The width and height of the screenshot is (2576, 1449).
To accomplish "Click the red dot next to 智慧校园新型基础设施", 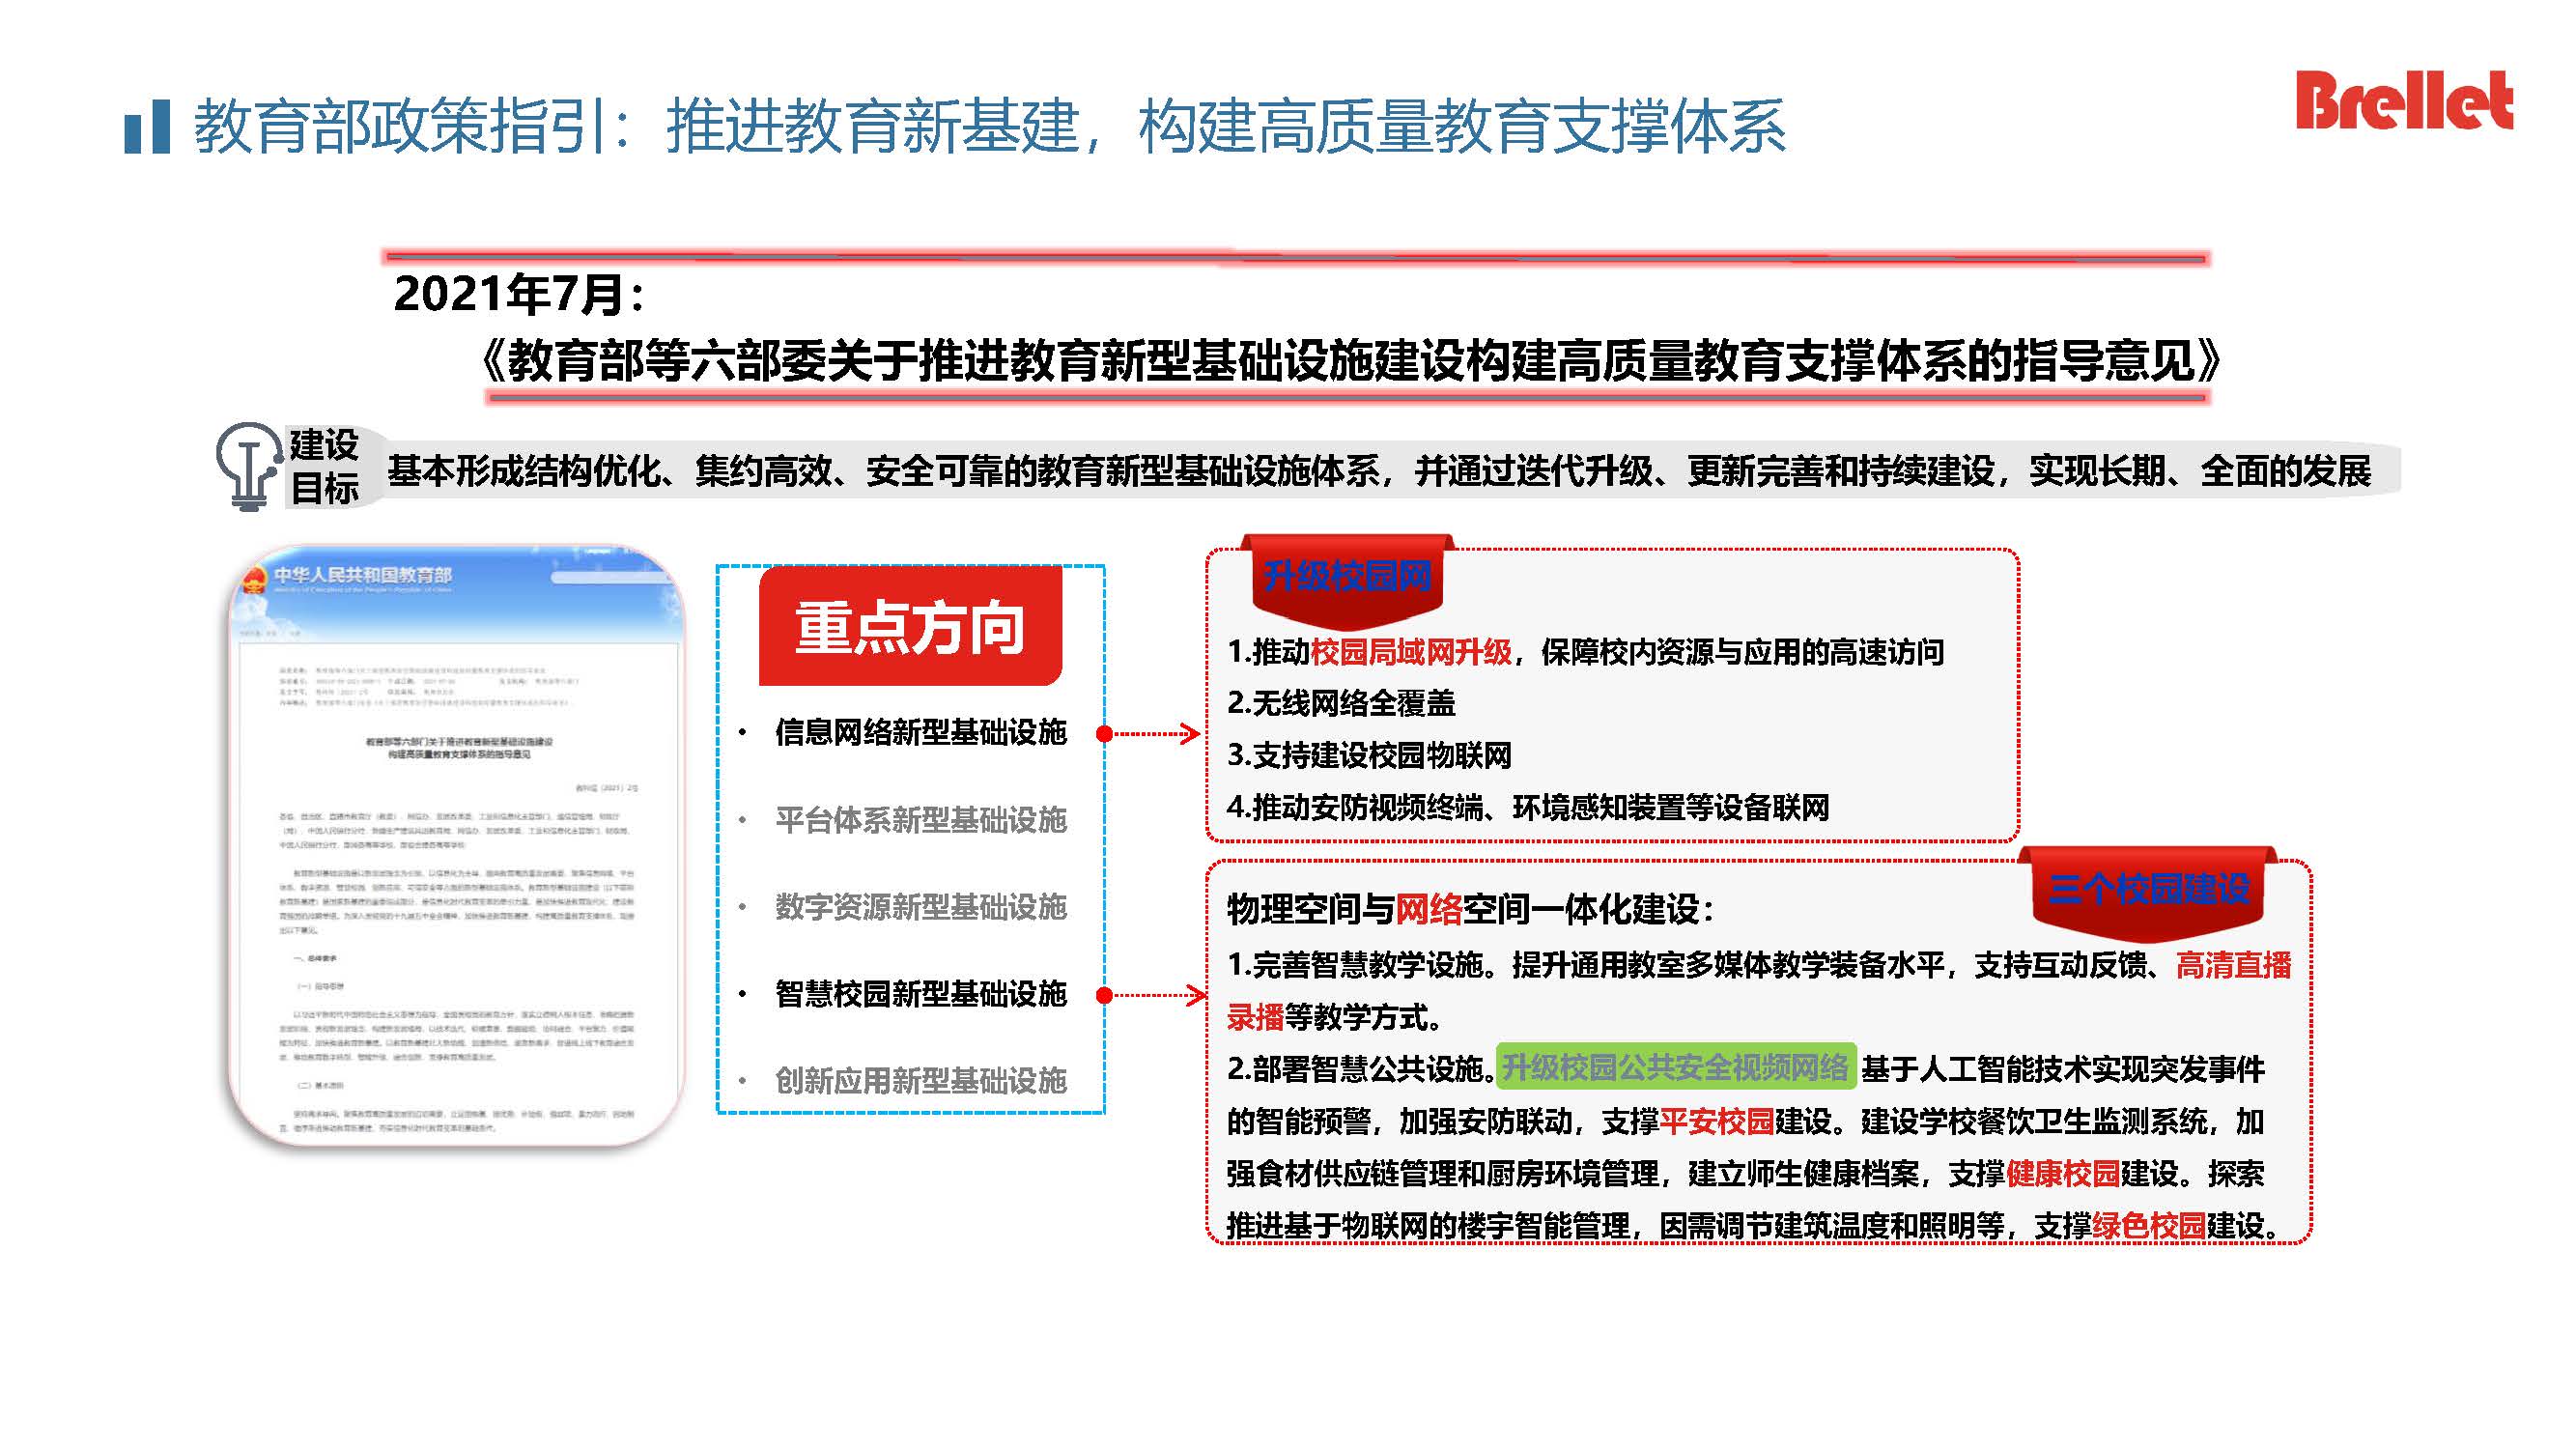I will (x=1104, y=995).
